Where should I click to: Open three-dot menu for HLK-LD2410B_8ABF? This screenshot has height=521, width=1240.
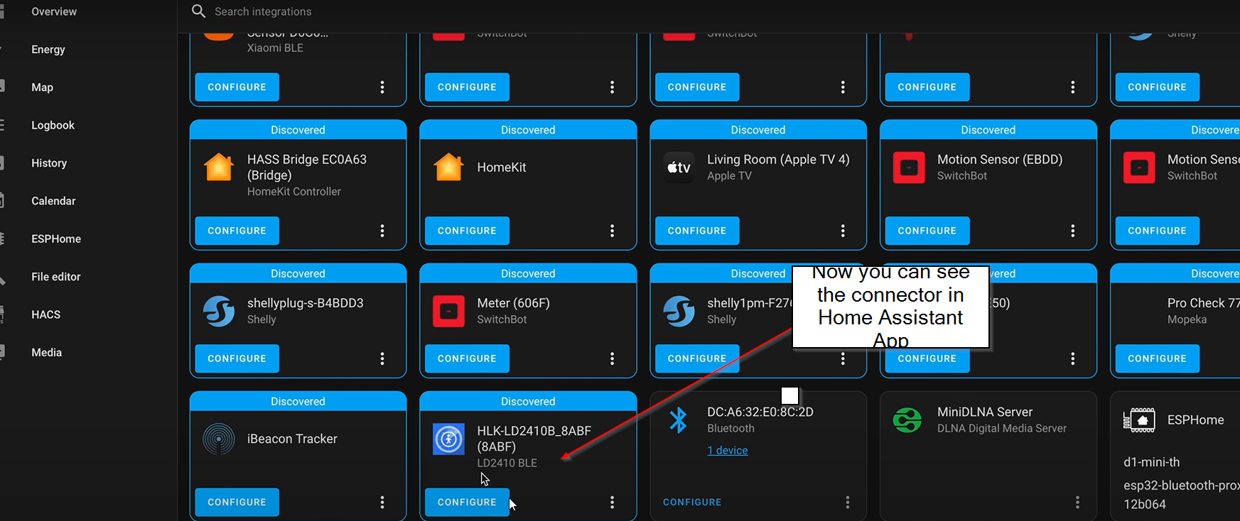pos(613,502)
